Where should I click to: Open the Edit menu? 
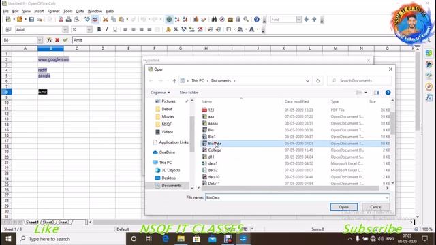click(15, 11)
